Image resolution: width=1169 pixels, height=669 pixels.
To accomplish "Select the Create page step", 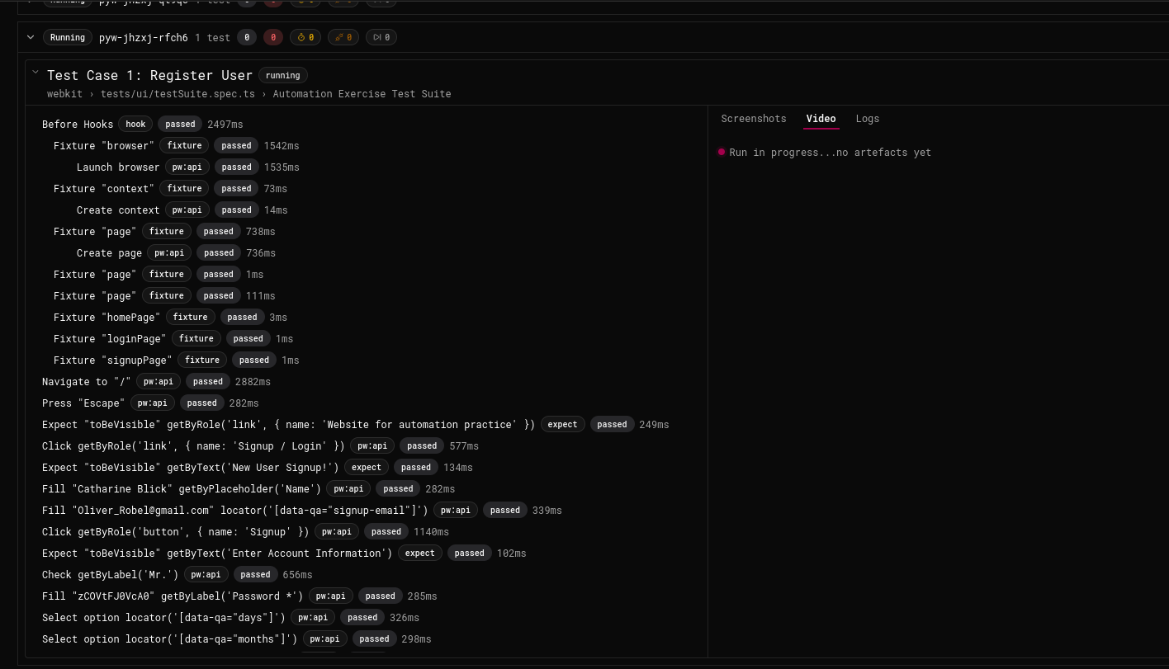I will click(177, 253).
